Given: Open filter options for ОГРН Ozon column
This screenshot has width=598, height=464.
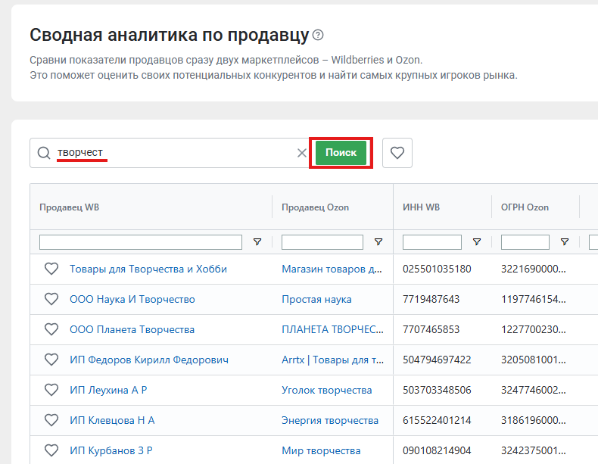Looking at the screenshot, I should (565, 241).
